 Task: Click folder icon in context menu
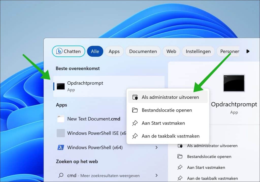[x=135, y=110]
